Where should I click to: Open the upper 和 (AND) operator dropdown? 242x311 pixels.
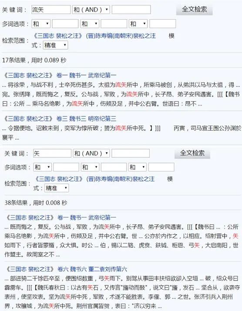pyautogui.click(x=91, y=10)
